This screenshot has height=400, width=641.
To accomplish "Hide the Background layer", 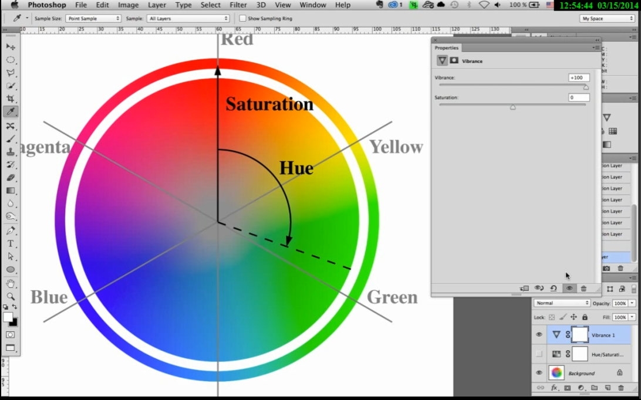I will pyautogui.click(x=539, y=372).
